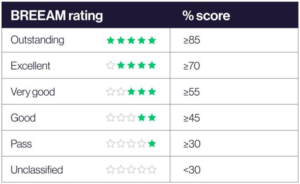Click the "Outstanding" rating label
Viewport: 300px width, 184px height.
coord(37,40)
